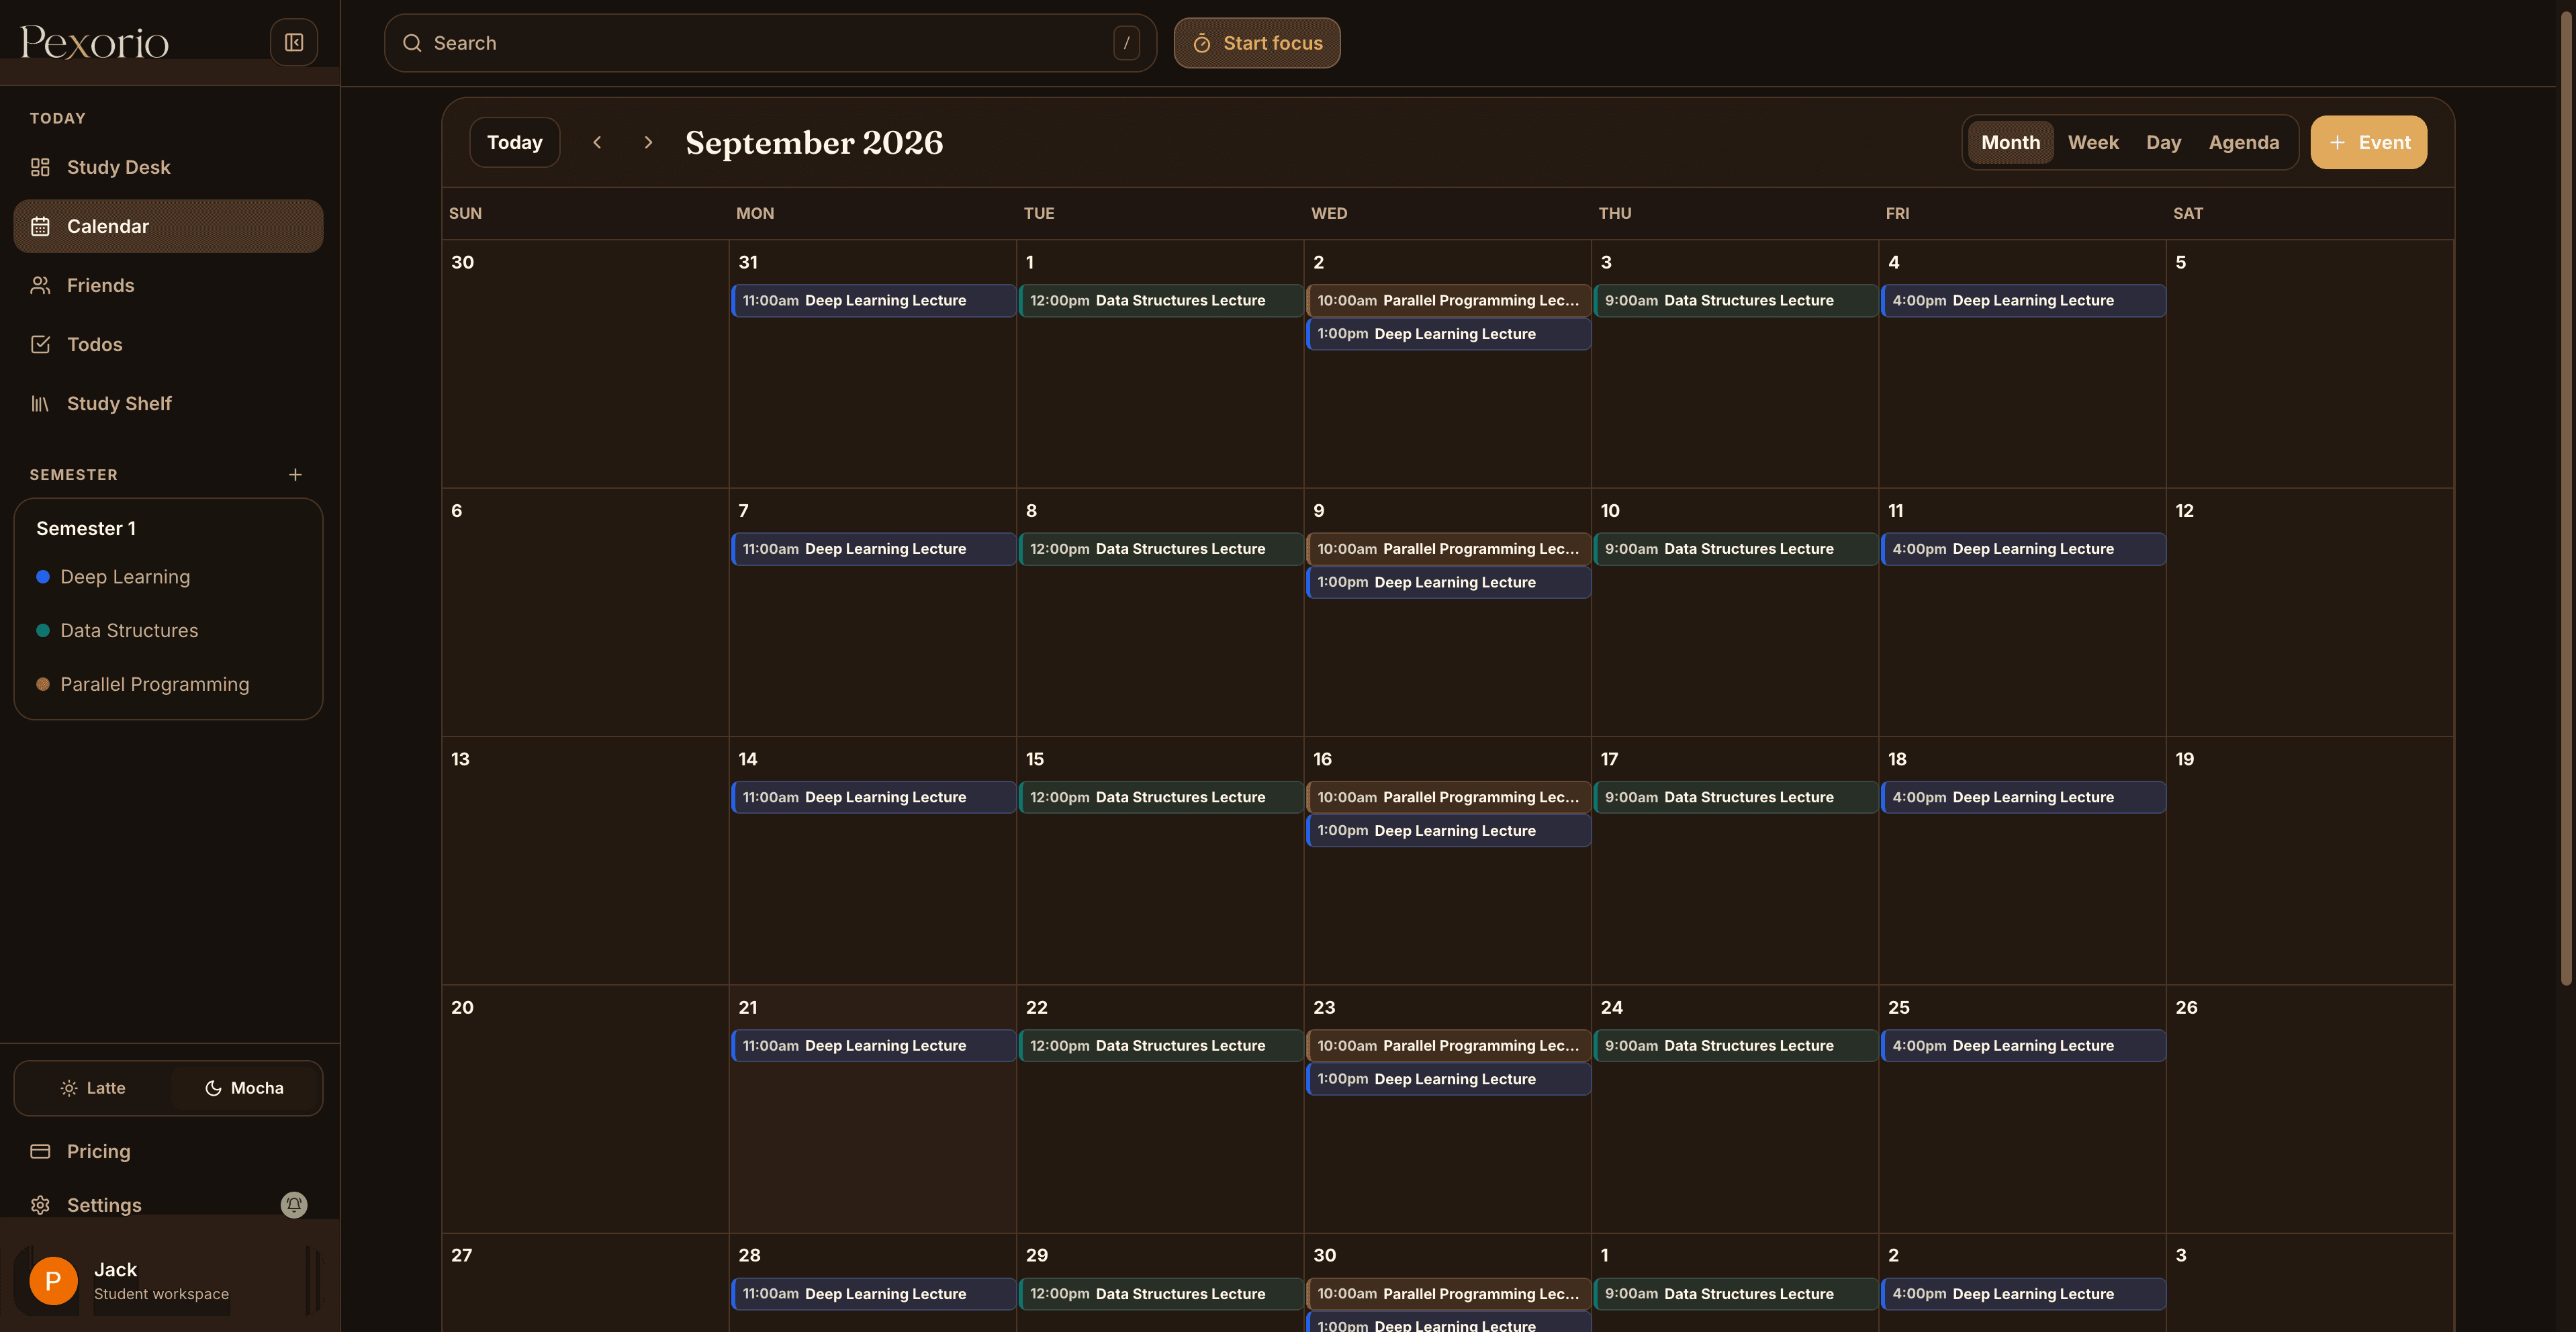The image size is (2576, 1332).
Task: Open Parallel Programming course
Action: click(155, 684)
